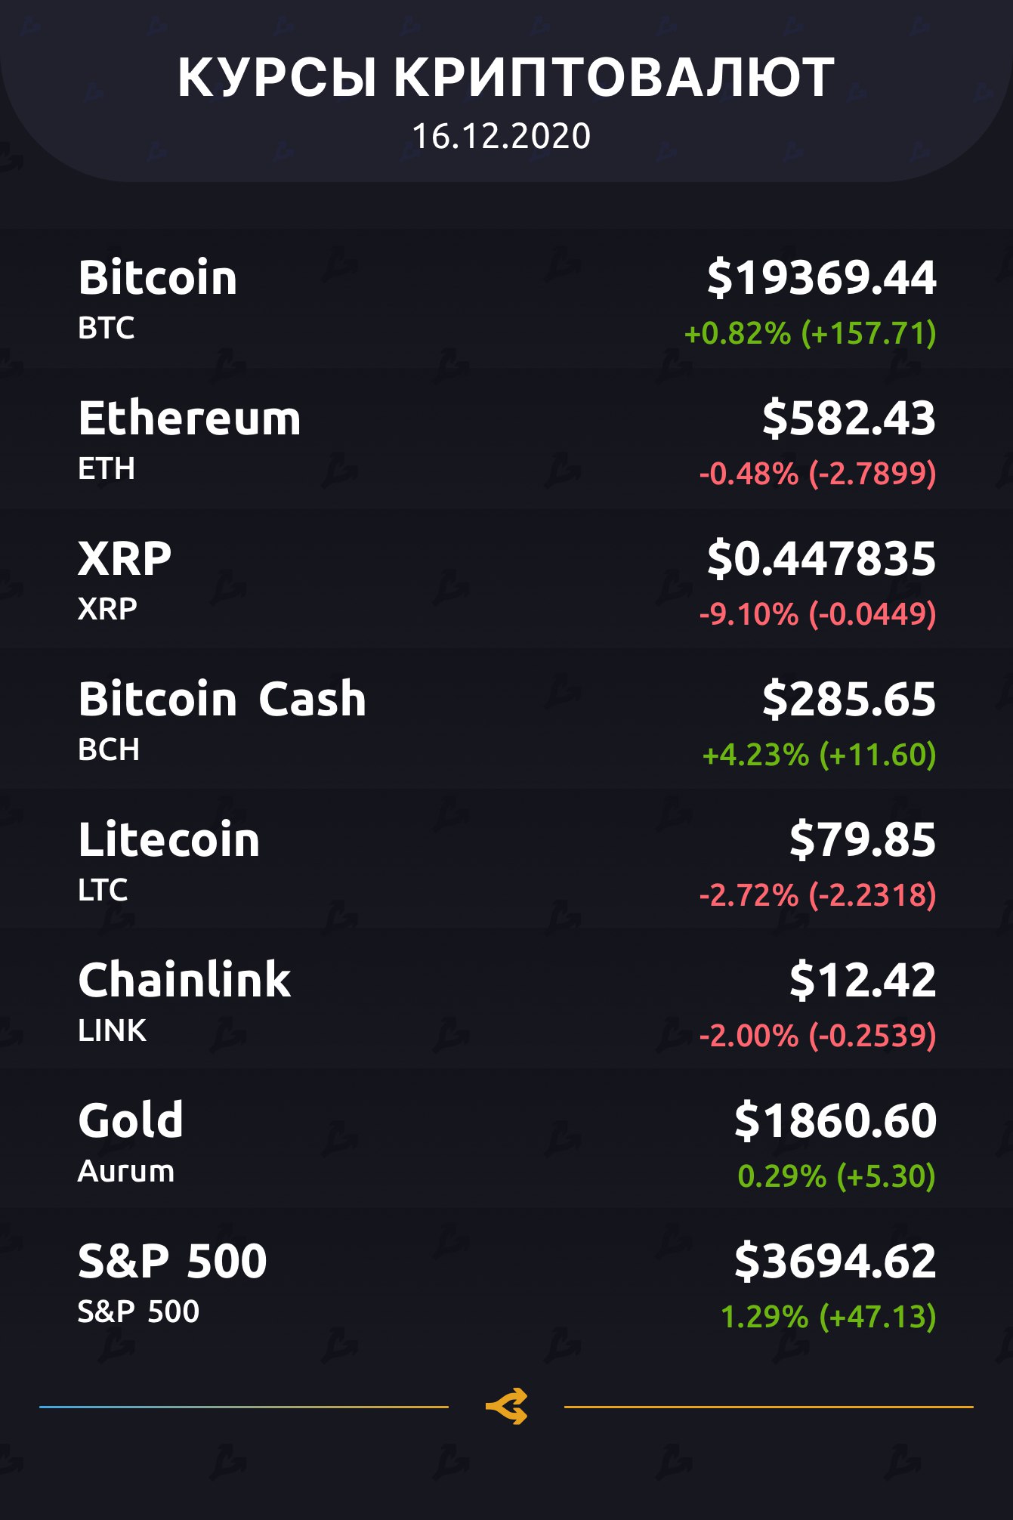Screen dimensions: 1013x1520
Task: Select the Bitcoin name label
Action: tap(158, 277)
